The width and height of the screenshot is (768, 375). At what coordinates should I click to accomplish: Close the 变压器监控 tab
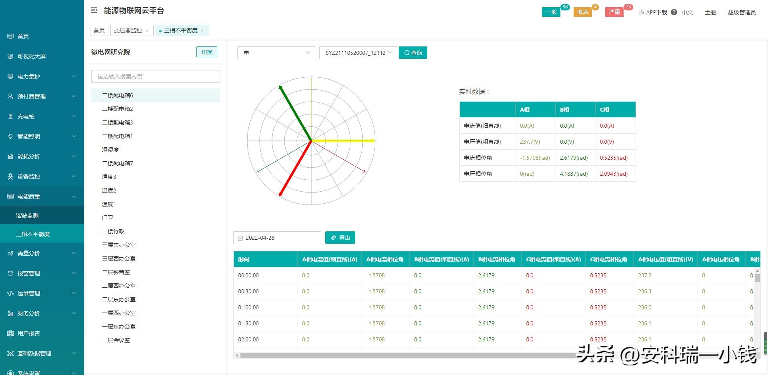point(147,31)
